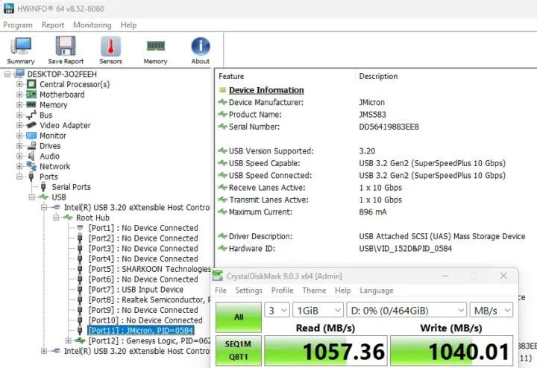Click the Port12 Genesys Logic hub icon
The image size is (537, 368).
[x=80, y=340]
